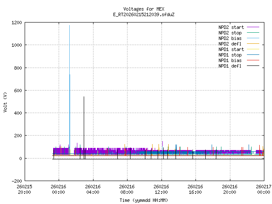The height and width of the screenshot is (204, 272).
Task: Click the NPD1 stop legend label
Action: (230, 55)
